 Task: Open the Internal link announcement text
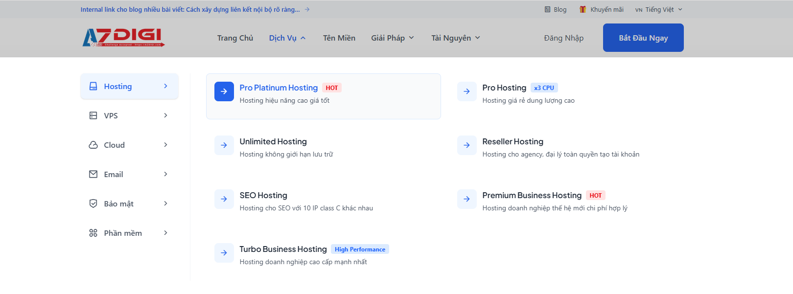point(190,9)
